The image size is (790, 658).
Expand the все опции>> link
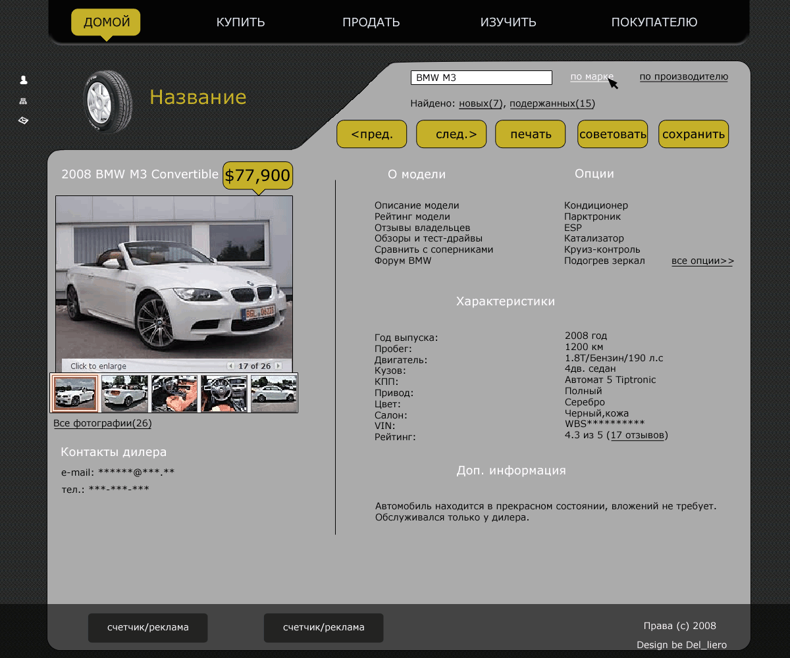[702, 261]
